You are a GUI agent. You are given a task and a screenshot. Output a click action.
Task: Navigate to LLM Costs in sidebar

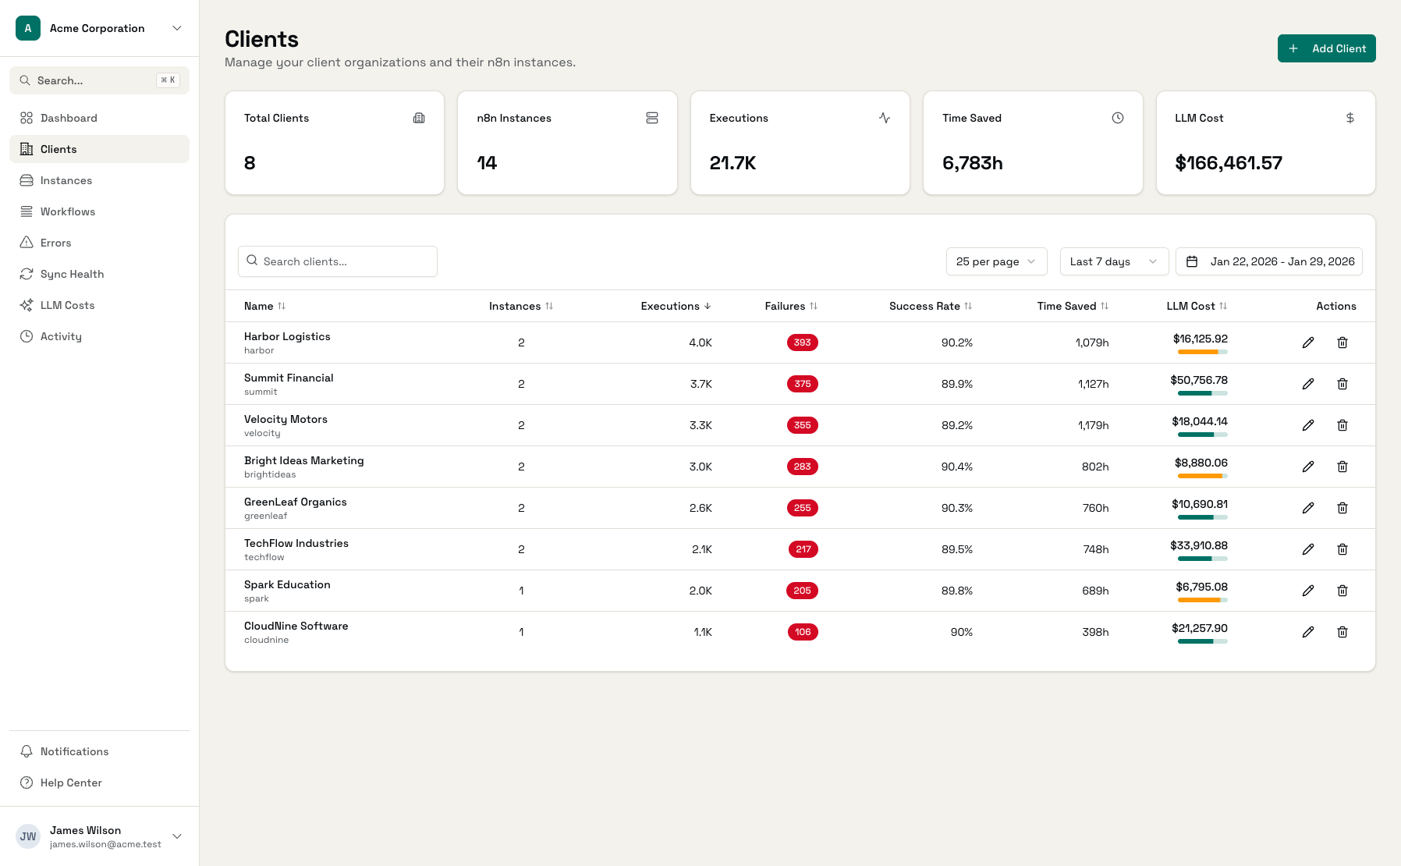click(67, 305)
